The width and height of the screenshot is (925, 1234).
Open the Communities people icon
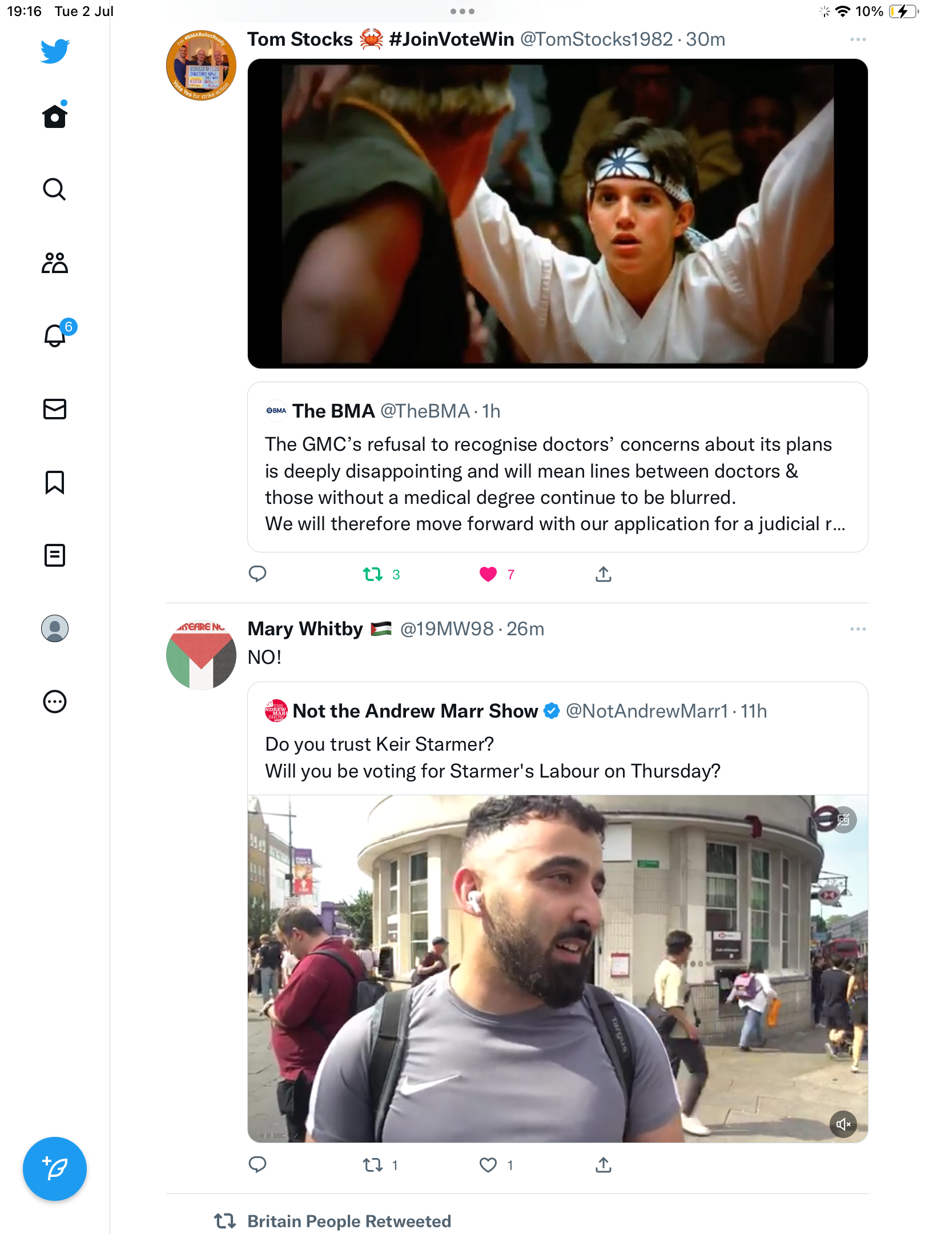point(55,263)
